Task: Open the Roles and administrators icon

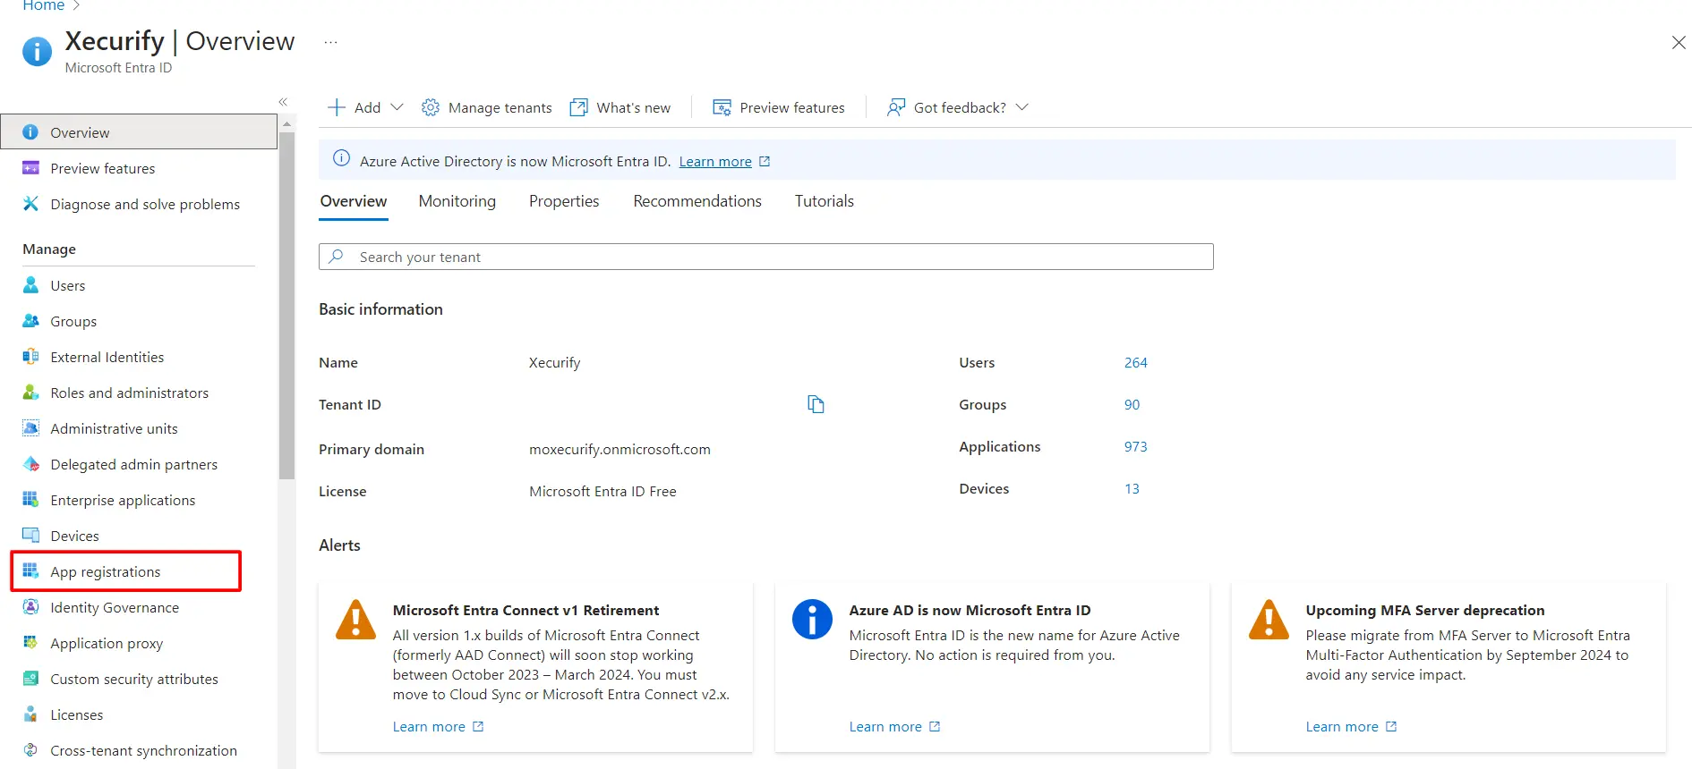Action: pyautogui.click(x=30, y=393)
